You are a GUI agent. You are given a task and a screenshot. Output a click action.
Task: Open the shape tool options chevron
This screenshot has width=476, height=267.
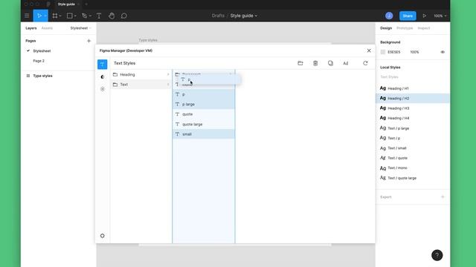click(x=75, y=16)
